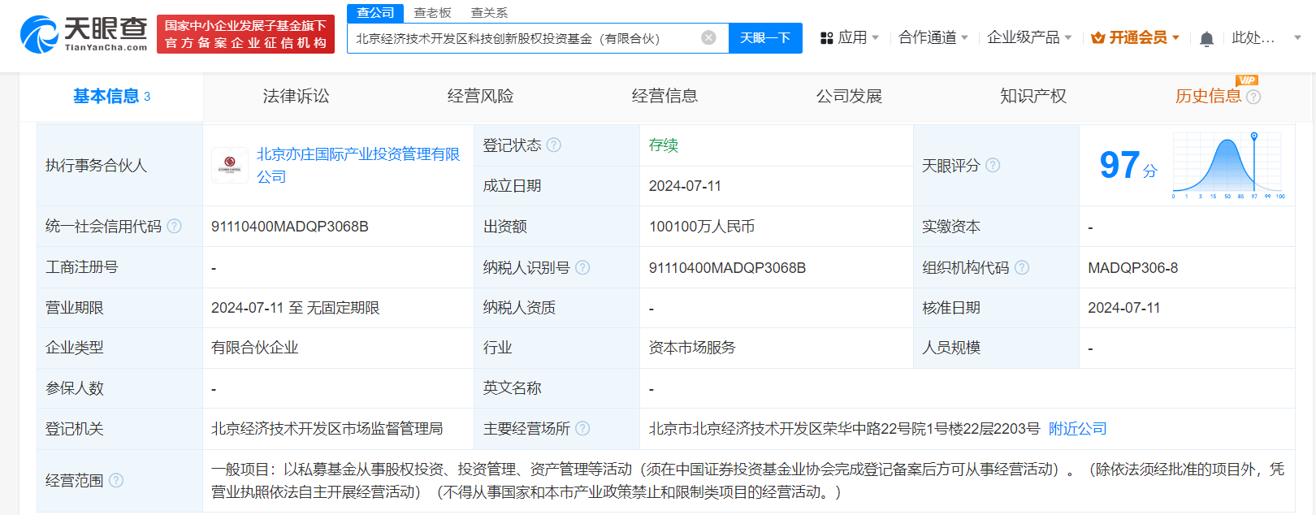Screen dimensions: 1316x515
Task: Open the 企业级产品 dropdown
Action: [x=1028, y=37]
